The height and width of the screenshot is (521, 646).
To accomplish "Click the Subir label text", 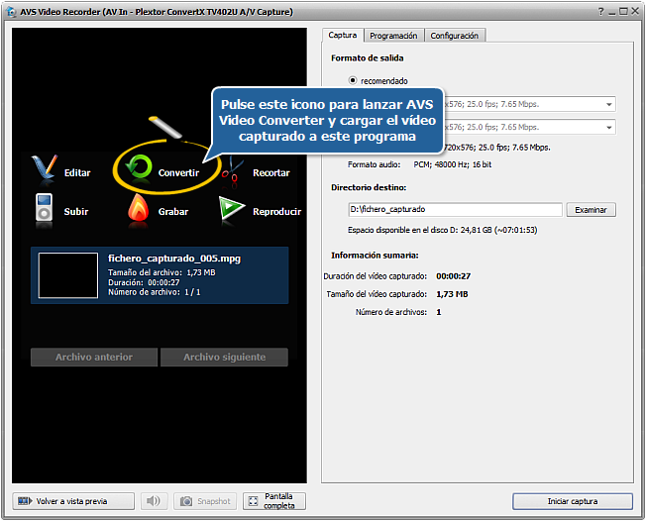I will coord(76,211).
